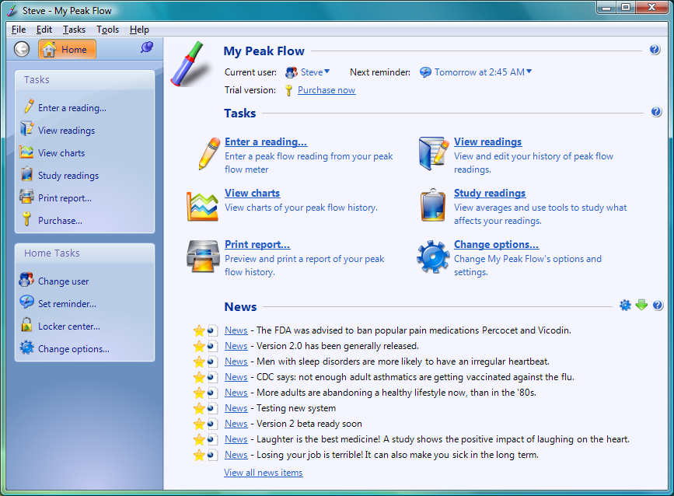
Task: Click the View charts link in main Tasks
Action: (253, 194)
